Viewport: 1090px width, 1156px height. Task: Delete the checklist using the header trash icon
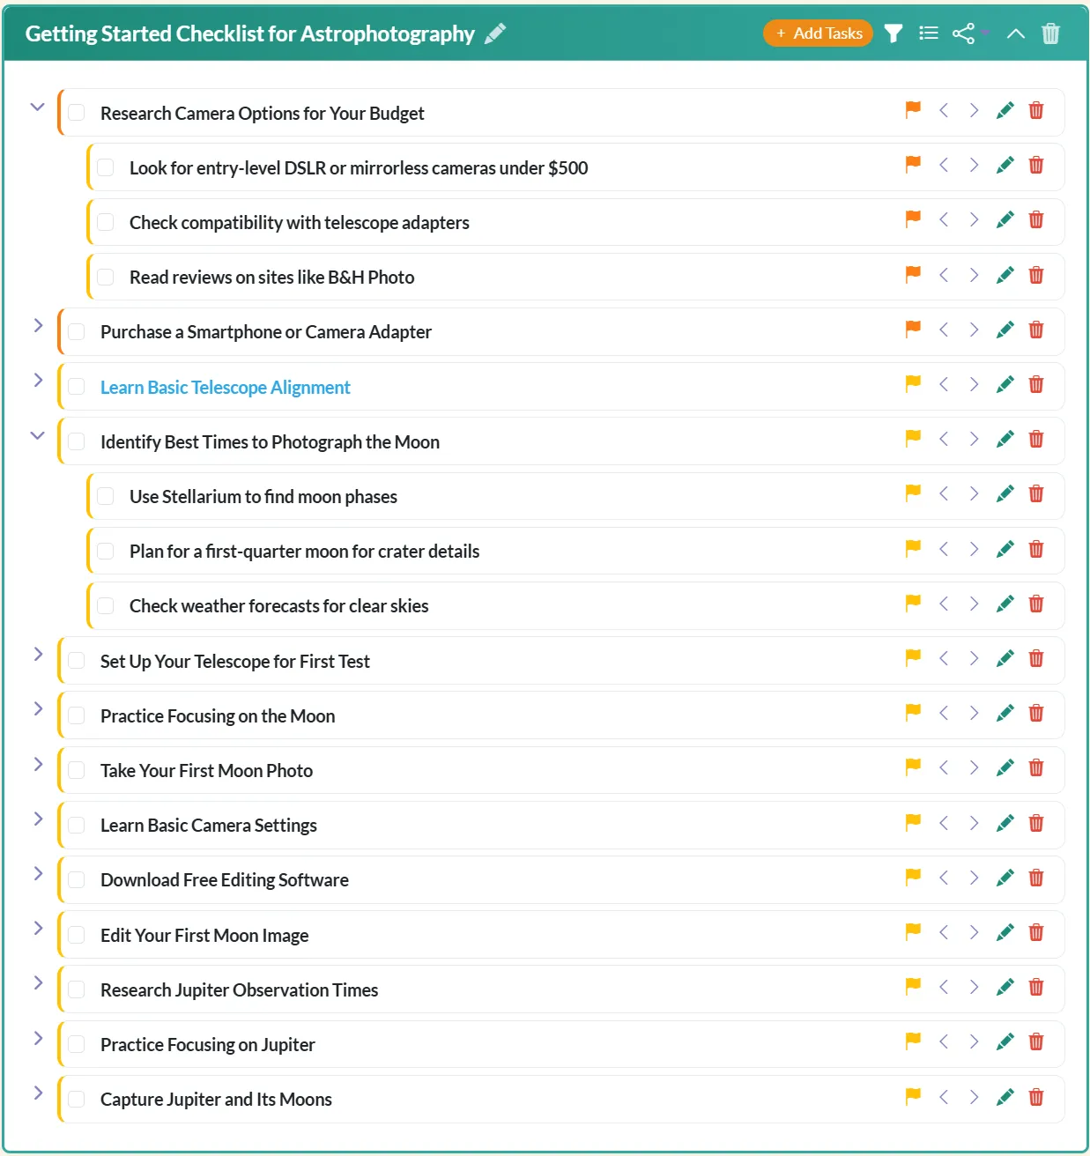point(1050,33)
